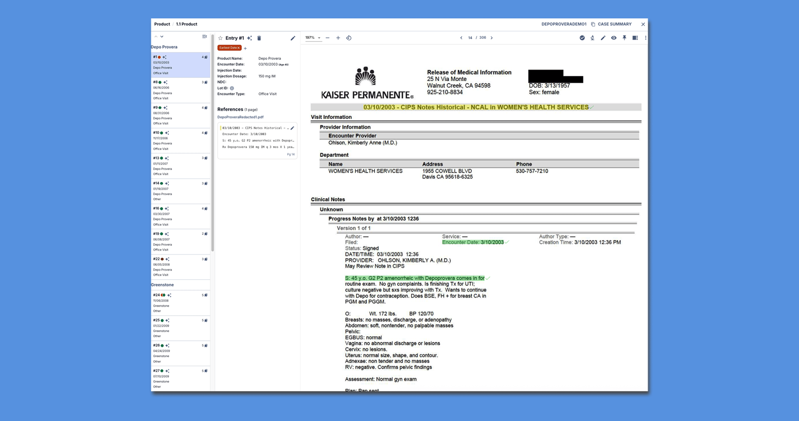Viewport: 799px width, 421px height.
Task: Click sparkle icon on entry #22
Action: [167, 259]
